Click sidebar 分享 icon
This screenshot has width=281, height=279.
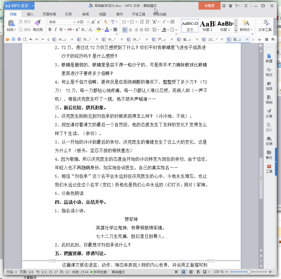coord(269,113)
